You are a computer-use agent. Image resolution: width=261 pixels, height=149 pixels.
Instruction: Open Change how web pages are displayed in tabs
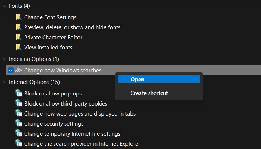pyautogui.click(x=80, y=113)
